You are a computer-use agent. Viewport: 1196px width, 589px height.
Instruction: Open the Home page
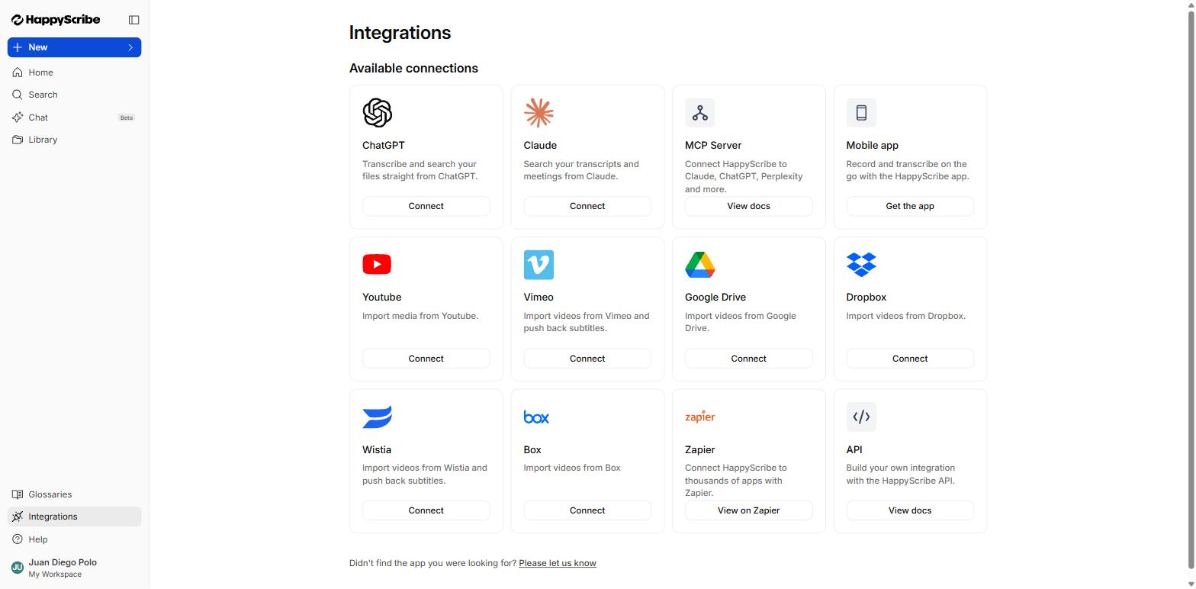click(x=74, y=72)
